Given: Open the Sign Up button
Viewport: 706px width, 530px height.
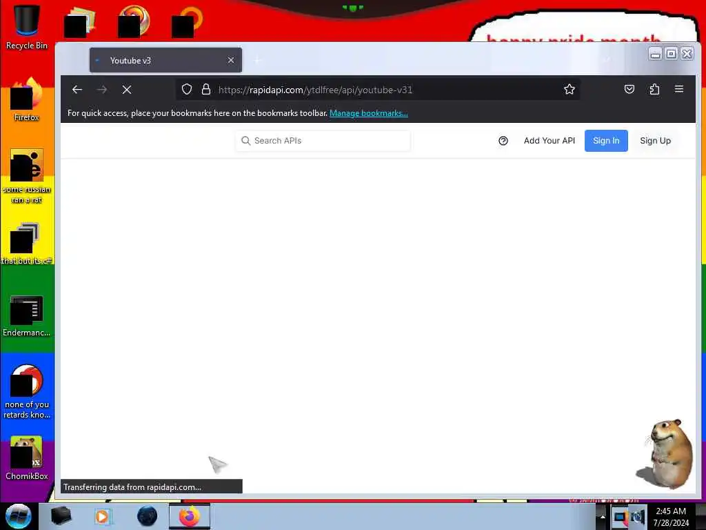Looking at the screenshot, I should pos(655,141).
